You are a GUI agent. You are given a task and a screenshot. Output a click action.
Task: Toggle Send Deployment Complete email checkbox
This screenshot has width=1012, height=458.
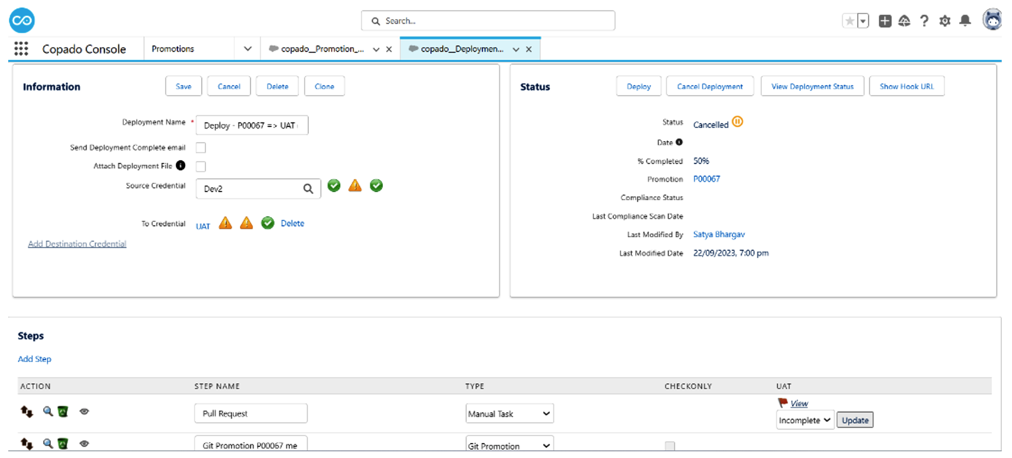click(x=201, y=148)
